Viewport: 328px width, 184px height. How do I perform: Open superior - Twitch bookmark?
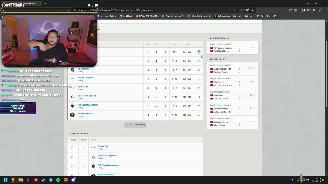tap(106, 16)
